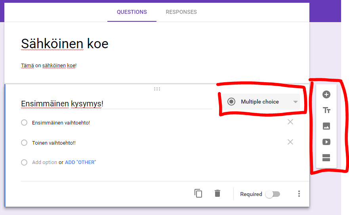Select the 'Ensimmäinen vaihtoehto!' radio button
The image size is (349, 215).
(24, 123)
